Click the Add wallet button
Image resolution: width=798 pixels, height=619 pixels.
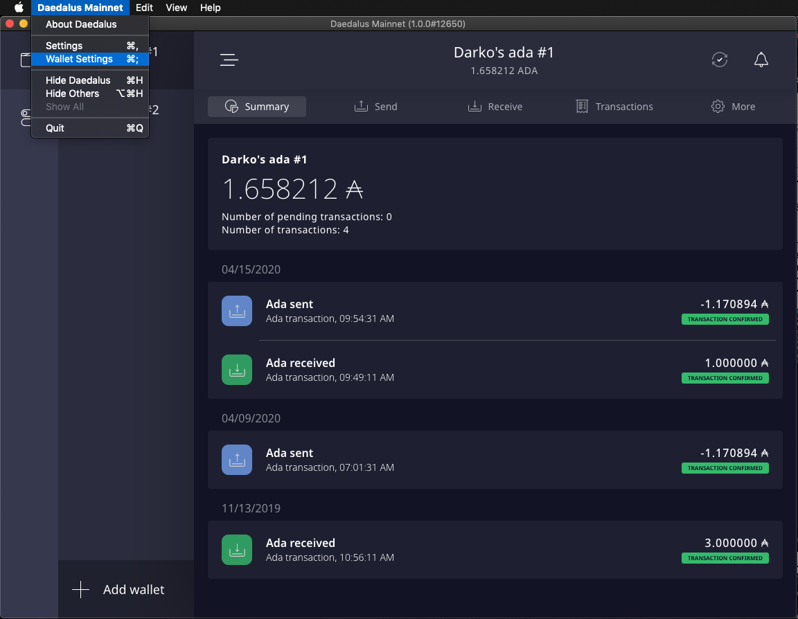119,590
